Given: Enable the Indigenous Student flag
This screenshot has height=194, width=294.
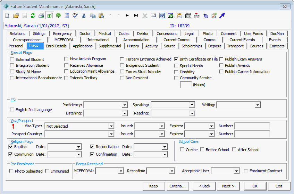Looking at the screenshot, I should [122, 65].
